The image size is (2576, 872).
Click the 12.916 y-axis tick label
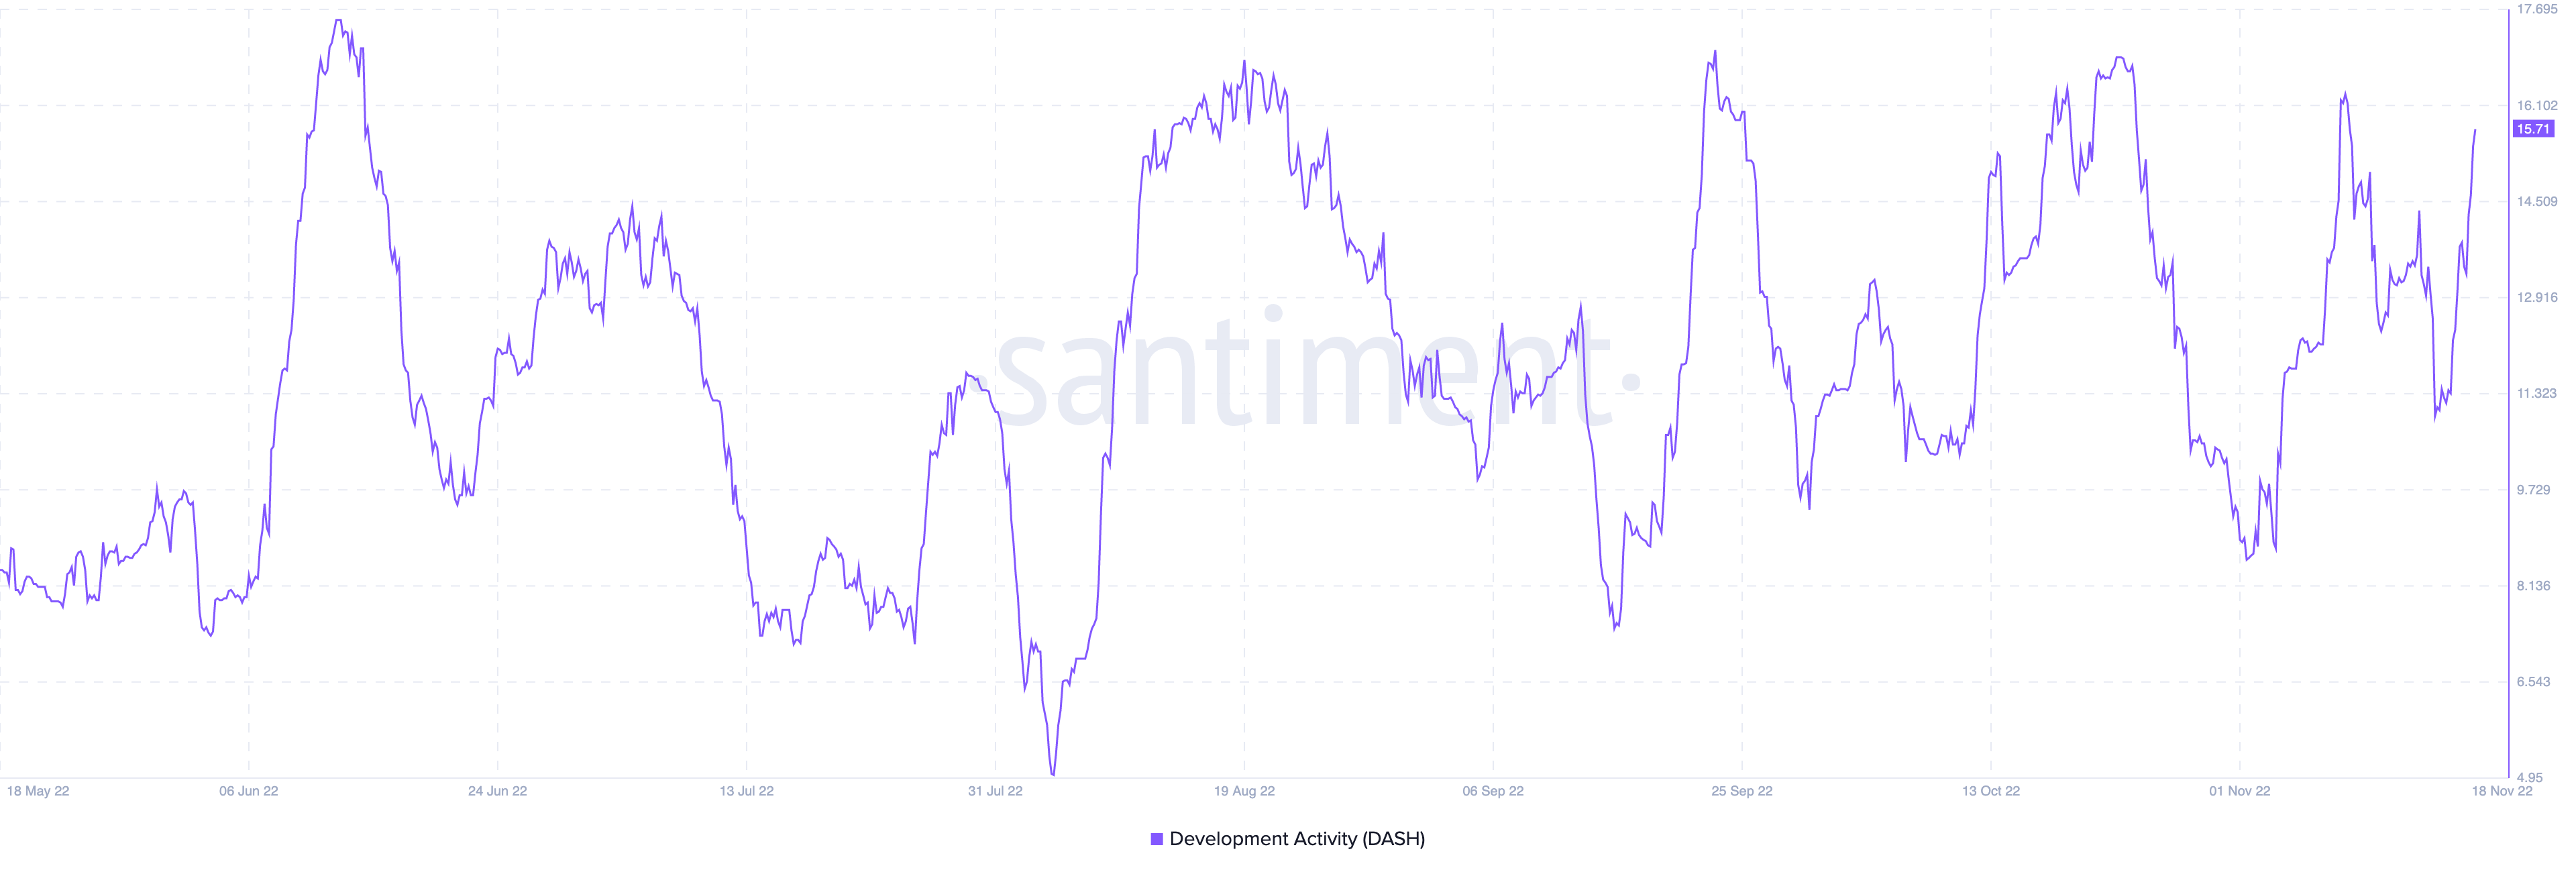point(2537,297)
